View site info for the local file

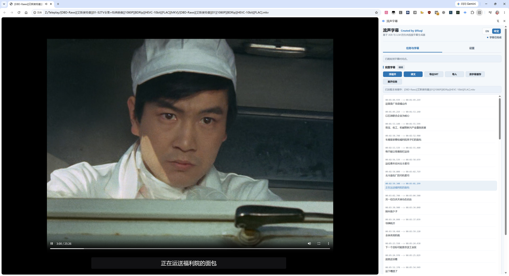(38, 12)
